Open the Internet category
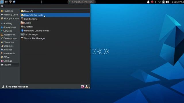 pos(10,49)
